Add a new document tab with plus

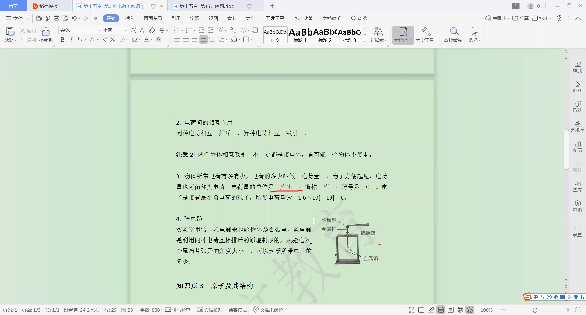[x=272, y=6]
